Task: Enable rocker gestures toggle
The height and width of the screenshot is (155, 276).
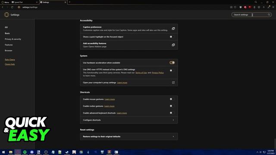Action: point(172,106)
